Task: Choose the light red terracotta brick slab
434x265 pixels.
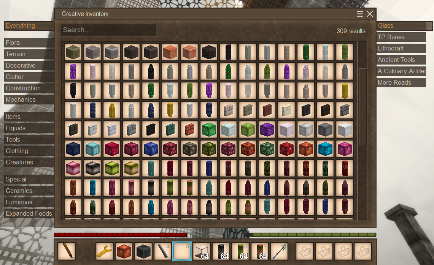Action: (x=189, y=129)
